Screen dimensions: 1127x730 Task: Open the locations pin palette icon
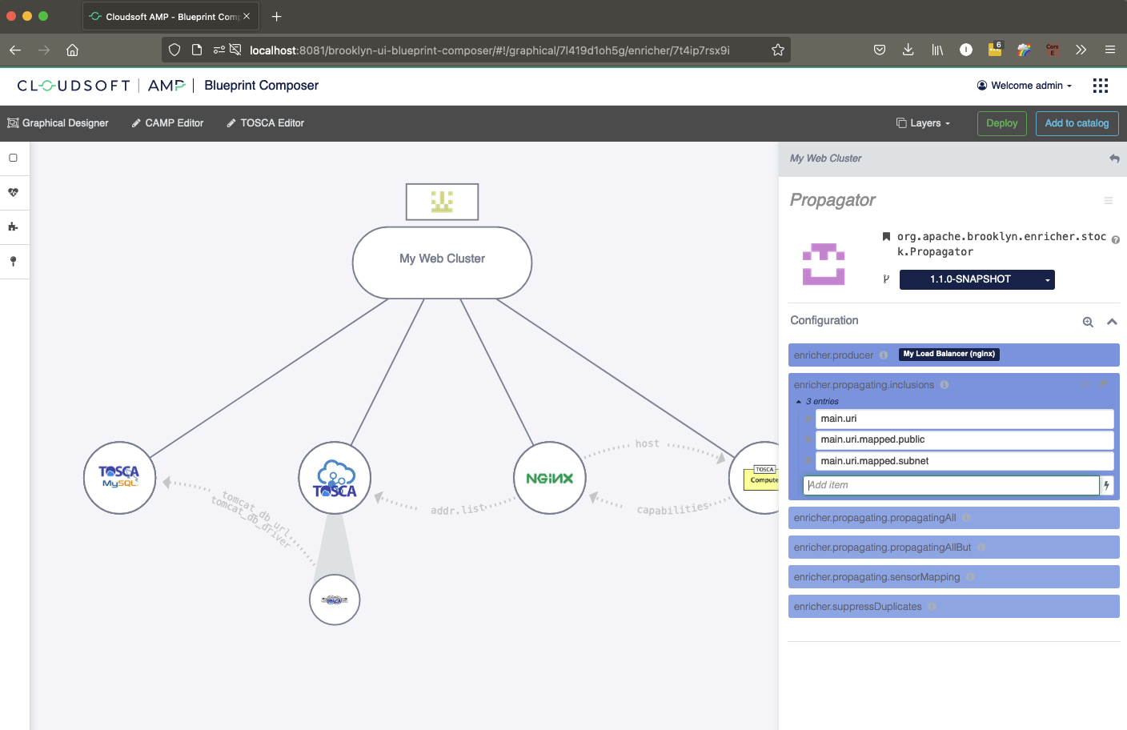(14, 261)
